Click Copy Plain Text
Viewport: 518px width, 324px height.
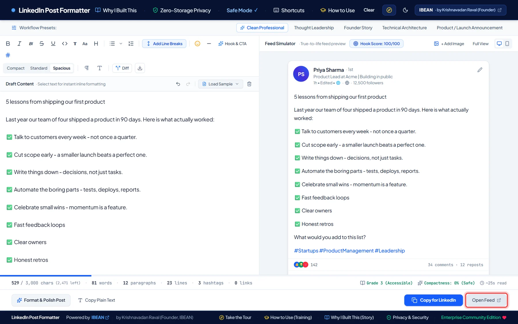coord(96,300)
